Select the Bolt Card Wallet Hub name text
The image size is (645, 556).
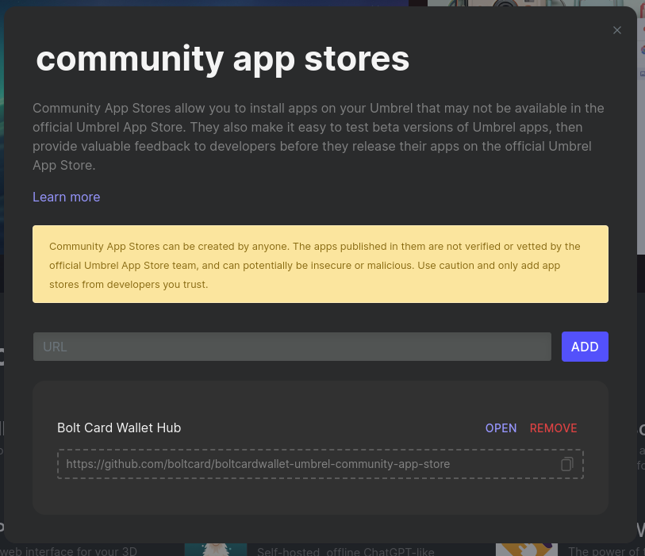point(119,428)
